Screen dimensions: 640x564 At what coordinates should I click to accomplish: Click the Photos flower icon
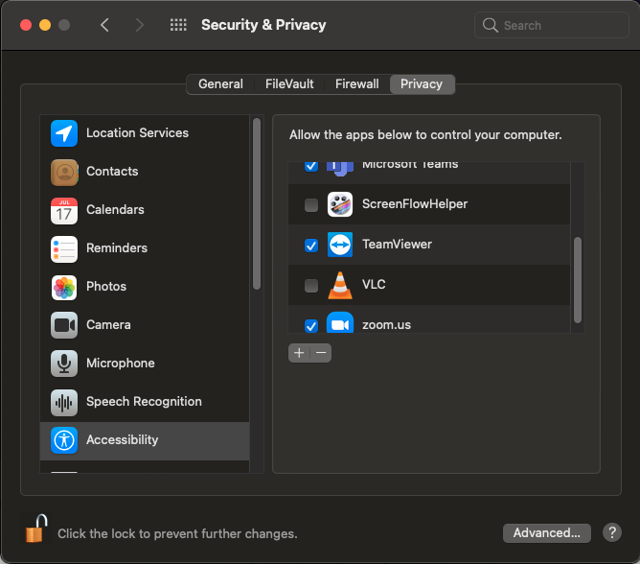(x=64, y=288)
